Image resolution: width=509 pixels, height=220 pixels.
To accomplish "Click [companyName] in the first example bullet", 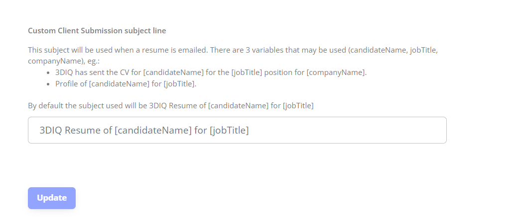I will click(x=336, y=73).
